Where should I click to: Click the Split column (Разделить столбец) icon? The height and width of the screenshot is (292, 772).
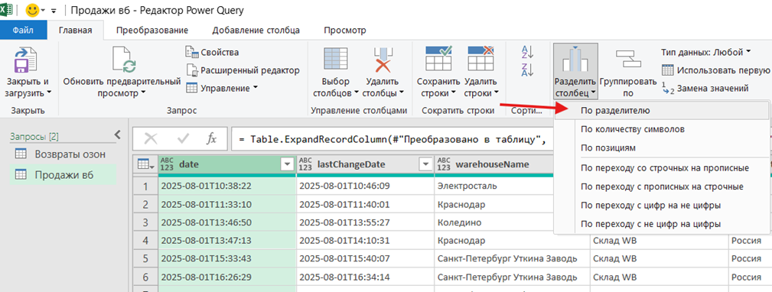575,60
